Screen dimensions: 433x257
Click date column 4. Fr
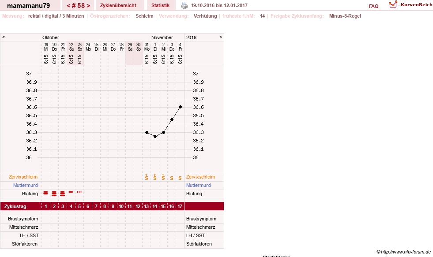[181, 47]
